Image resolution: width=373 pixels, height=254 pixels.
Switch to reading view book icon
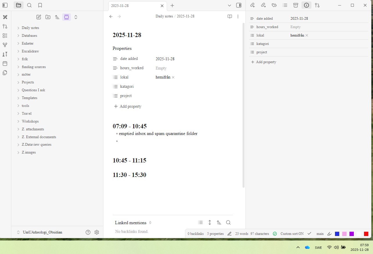(x=229, y=17)
